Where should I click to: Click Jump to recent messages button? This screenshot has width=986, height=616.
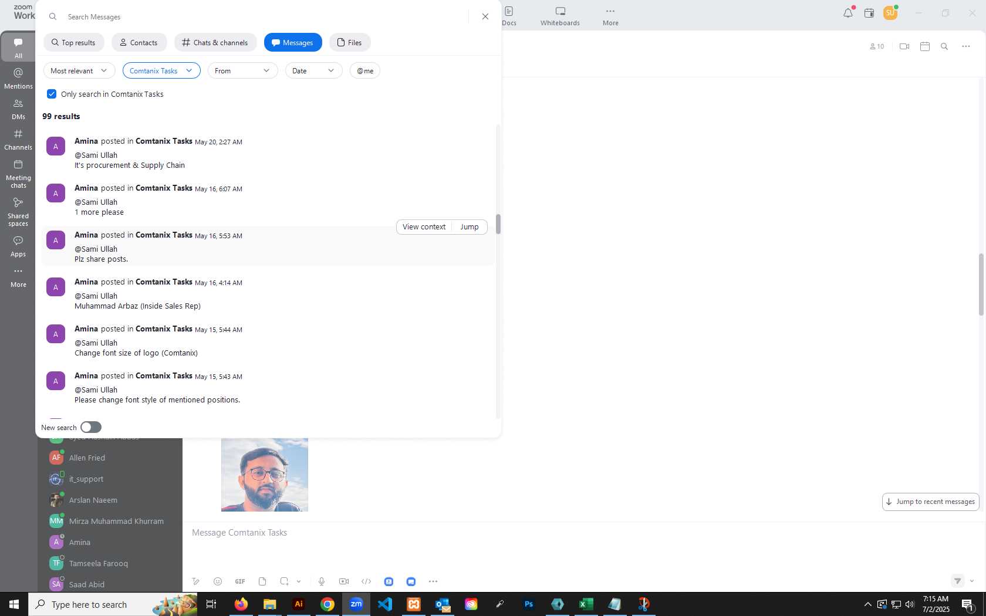[x=931, y=502]
